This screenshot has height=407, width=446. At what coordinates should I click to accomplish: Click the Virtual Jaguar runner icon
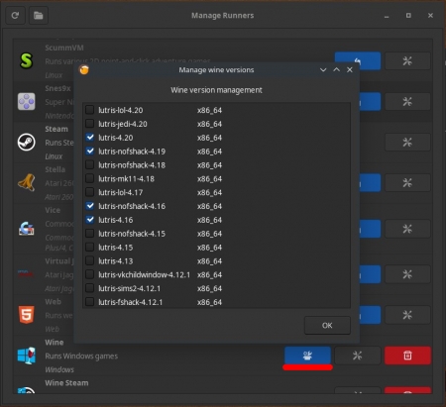[26, 273]
